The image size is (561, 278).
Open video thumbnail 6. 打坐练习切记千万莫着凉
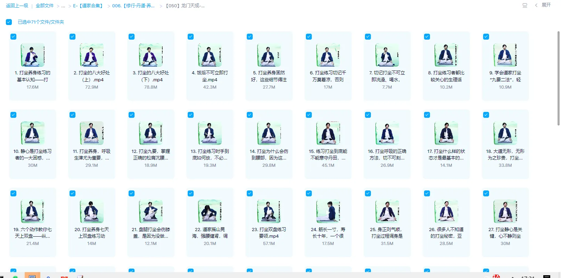[328, 55]
